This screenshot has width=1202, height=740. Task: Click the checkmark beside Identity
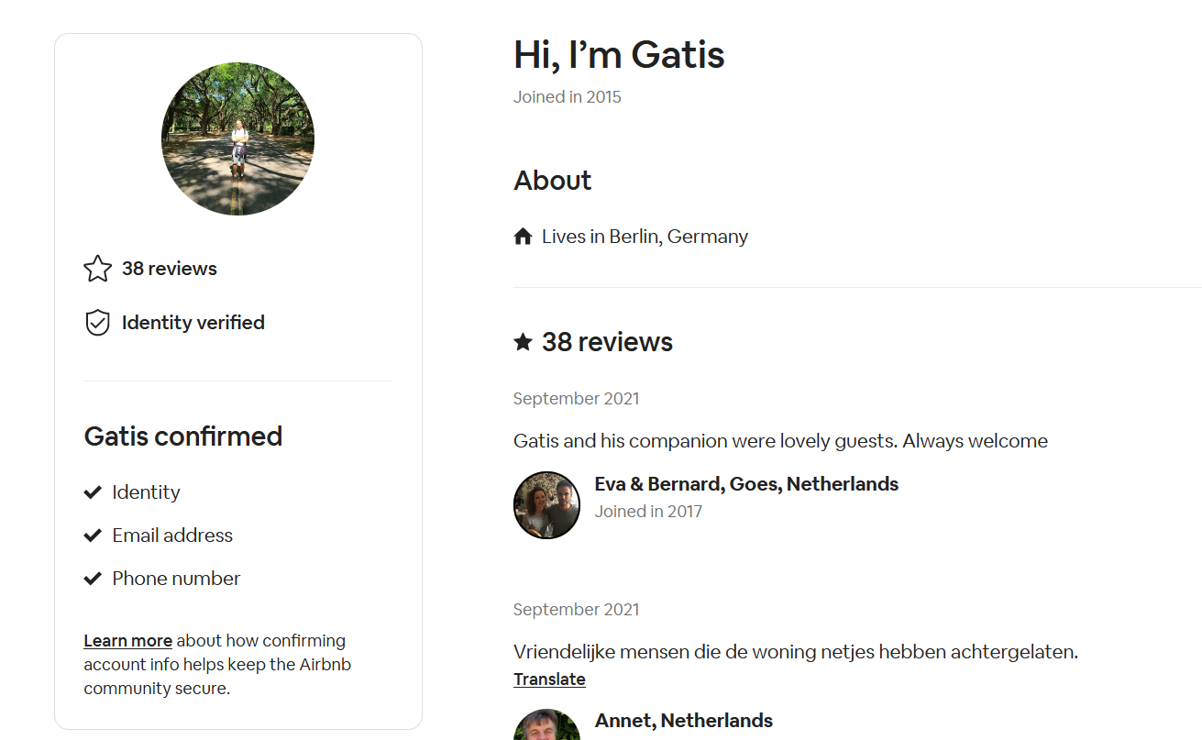click(x=93, y=492)
